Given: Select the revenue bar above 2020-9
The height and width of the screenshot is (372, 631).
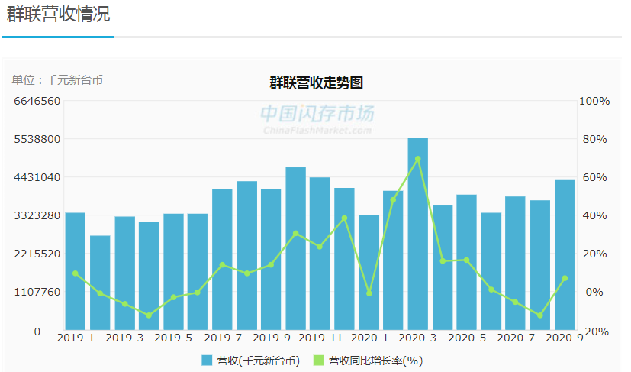Looking at the screenshot, I should [x=565, y=254].
